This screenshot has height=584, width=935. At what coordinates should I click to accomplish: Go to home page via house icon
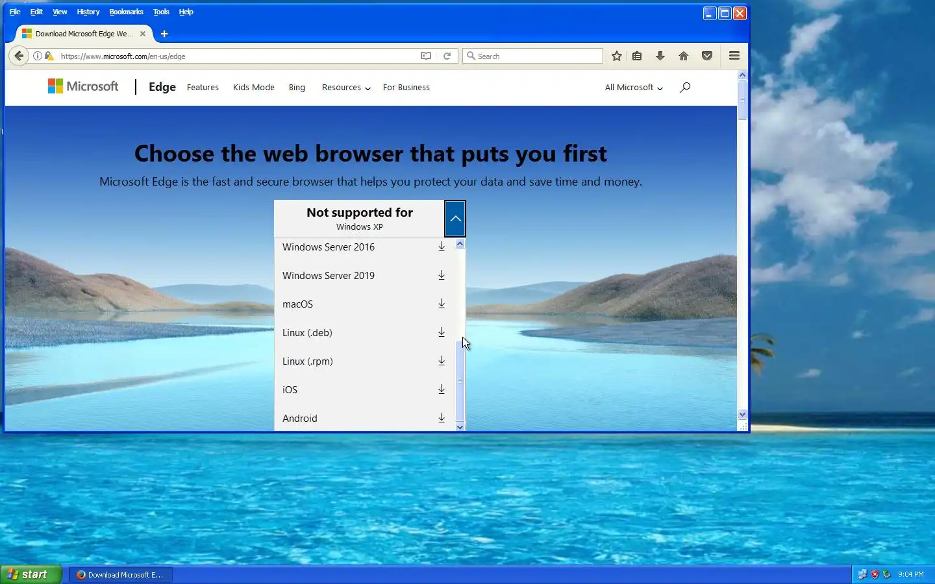pyautogui.click(x=684, y=56)
